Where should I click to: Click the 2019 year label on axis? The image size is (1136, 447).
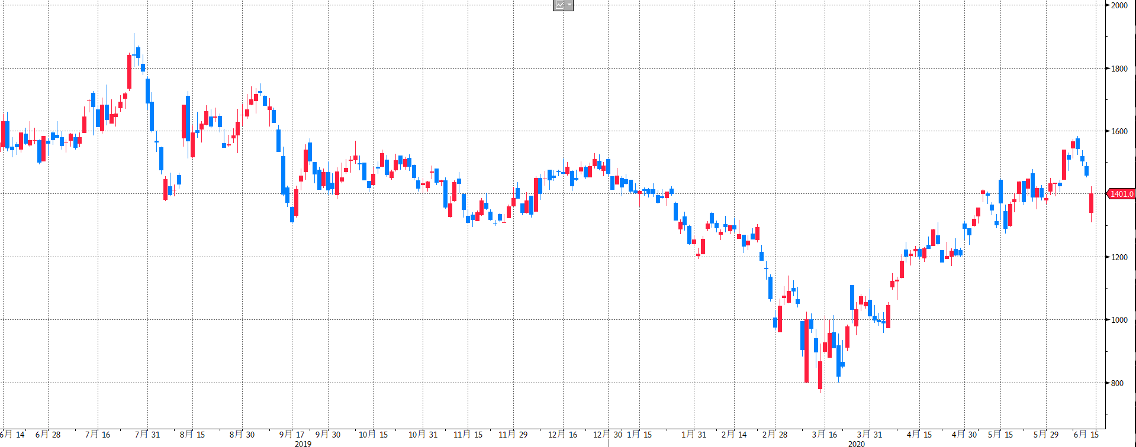pos(302,443)
